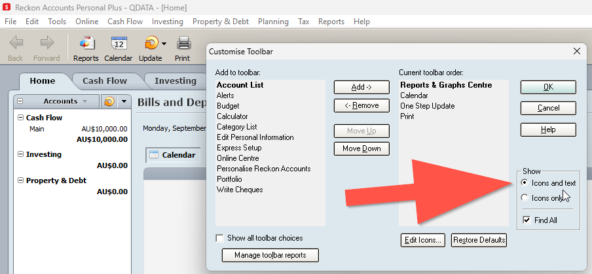This screenshot has width=592, height=274.
Task: Select One Step Update in toolbar order
Action: (428, 106)
